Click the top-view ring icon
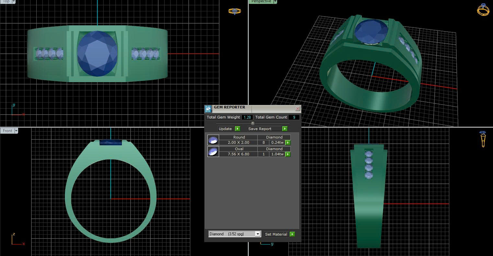The height and width of the screenshot is (256, 493). pos(234,11)
